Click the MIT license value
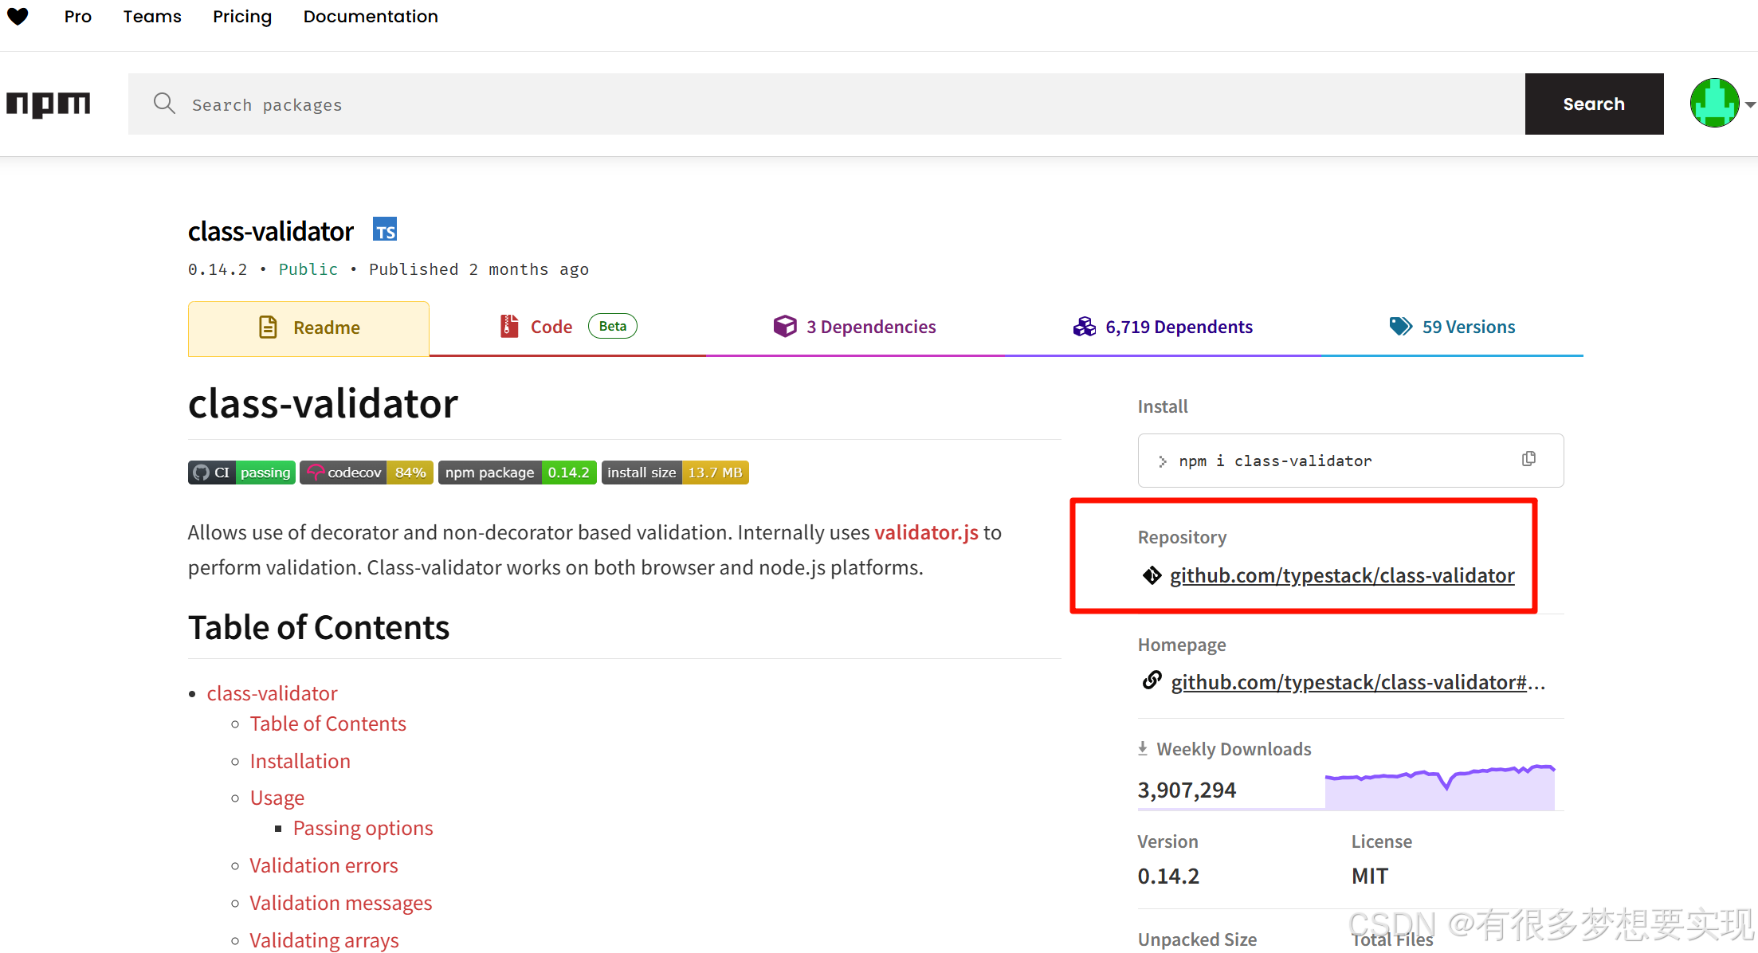This screenshot has width=1758, height=953. click(x=1370, y=876)
